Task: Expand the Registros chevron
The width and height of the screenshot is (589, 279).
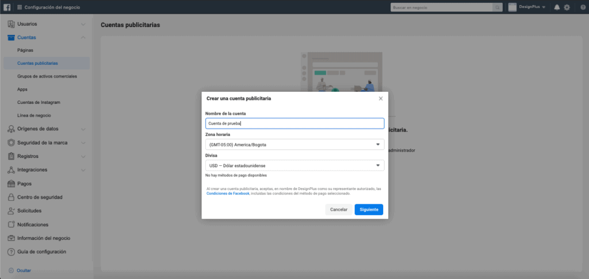Action: click(83, 156)
